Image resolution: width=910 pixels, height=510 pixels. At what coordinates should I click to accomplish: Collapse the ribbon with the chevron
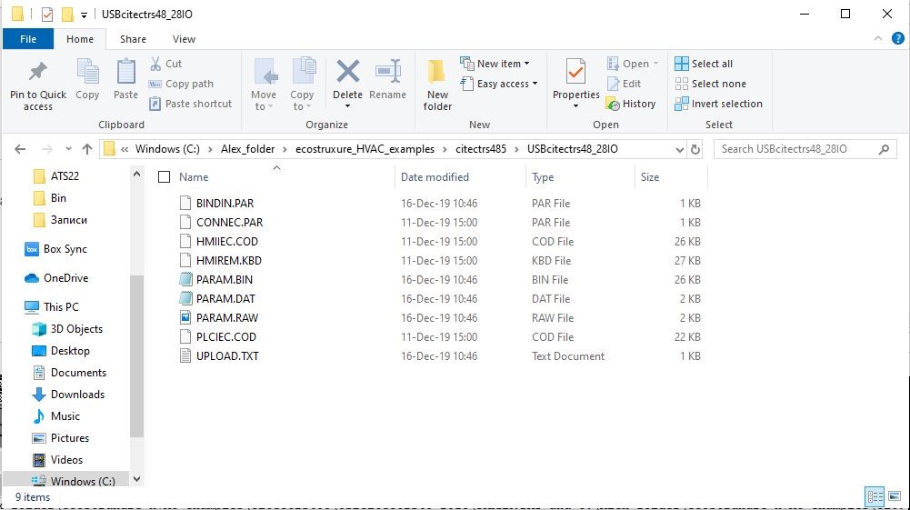(x=877, y=38)
